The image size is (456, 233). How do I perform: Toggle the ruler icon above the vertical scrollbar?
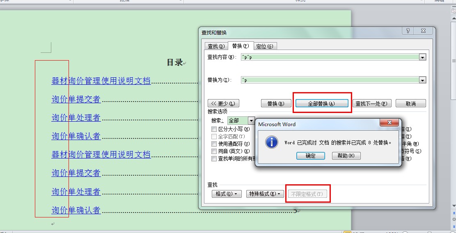coord(454,11)
